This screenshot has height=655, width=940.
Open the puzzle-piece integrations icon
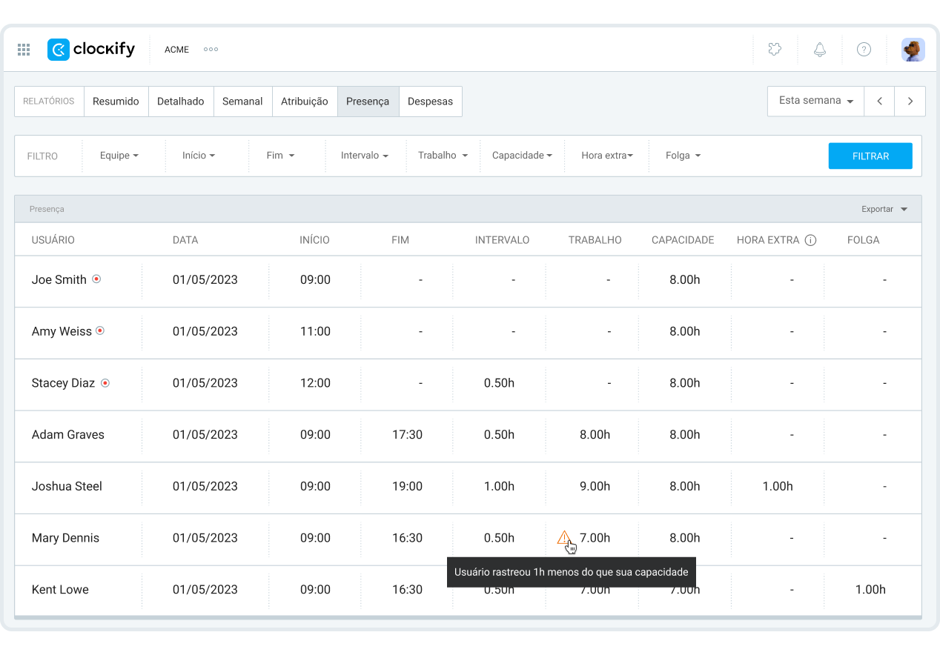775,50
